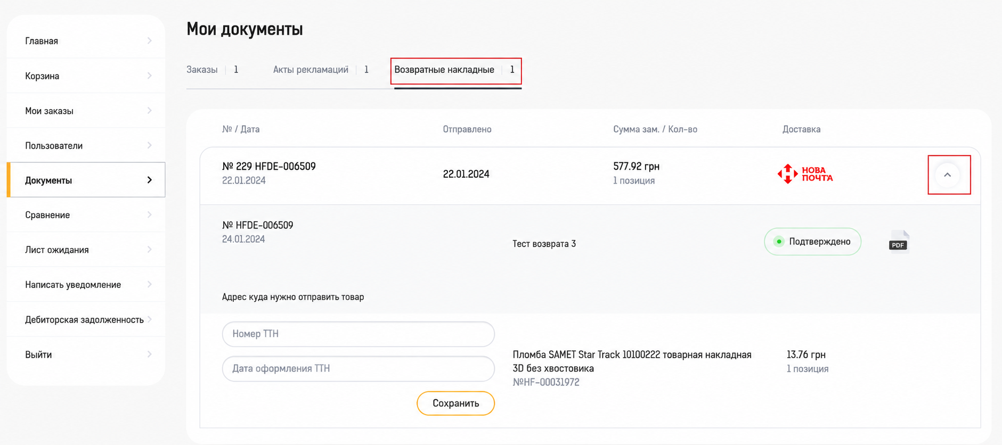Select the Возвратные накладные tab
This screenshot has height=445, width=1002.
tap(454, 70)
